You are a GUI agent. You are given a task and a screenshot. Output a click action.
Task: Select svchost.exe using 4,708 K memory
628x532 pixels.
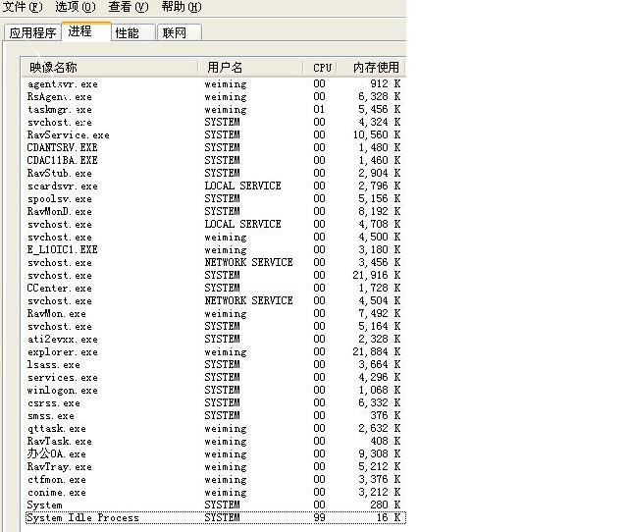214,225
